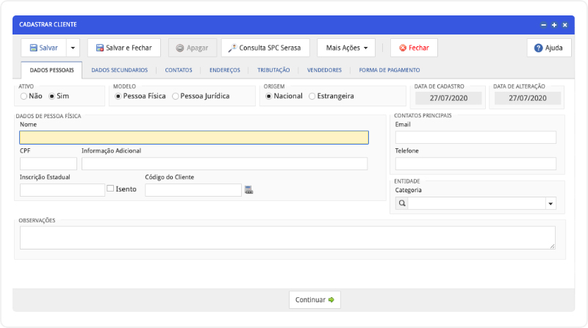Click the Nome input field

(194, 137)
